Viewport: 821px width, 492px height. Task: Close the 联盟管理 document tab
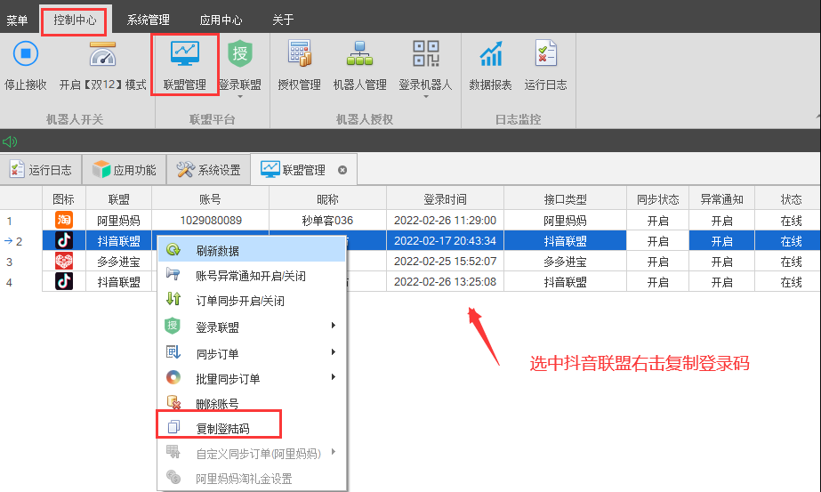pos(342,170)
